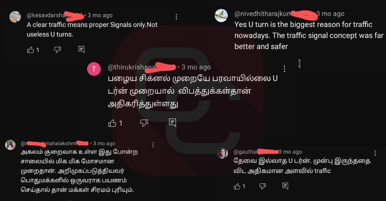Open the options menu on the mahalakshmi comment
This screenshot has height=201, width=386.
click(153, 145)
